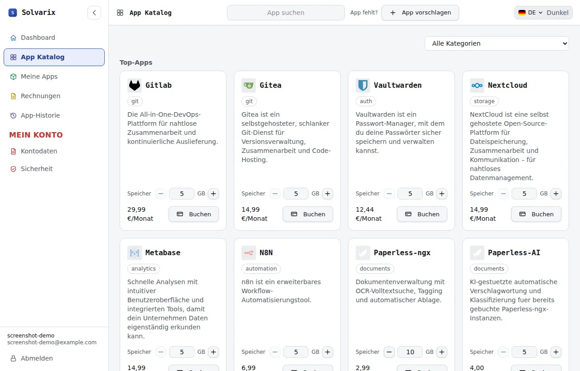Click the documents tag on Paperless-ngx
Viewport: 580px width, 371px height.
[375, 269]
